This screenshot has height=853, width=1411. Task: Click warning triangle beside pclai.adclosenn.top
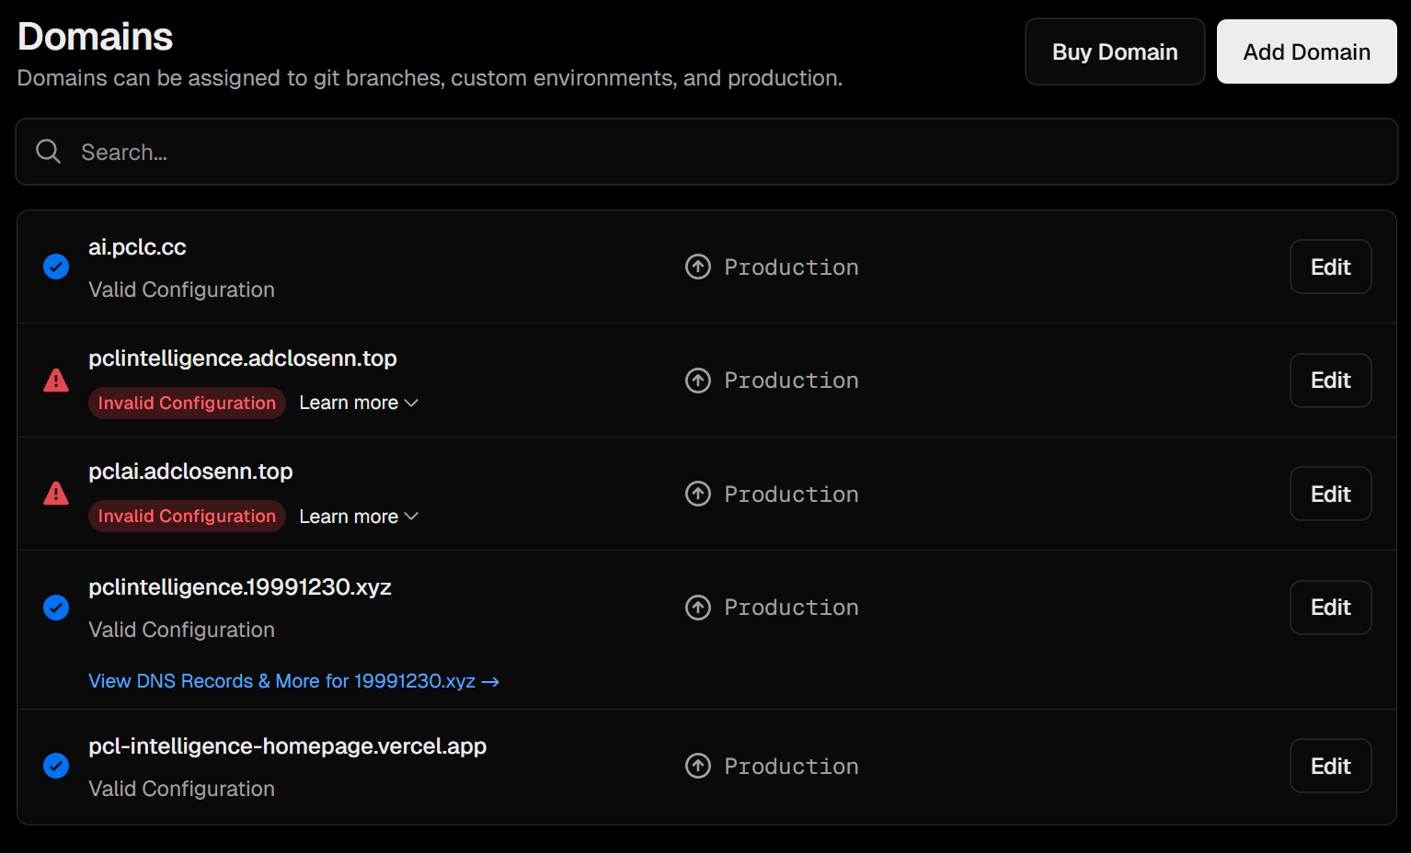(56, 494)
